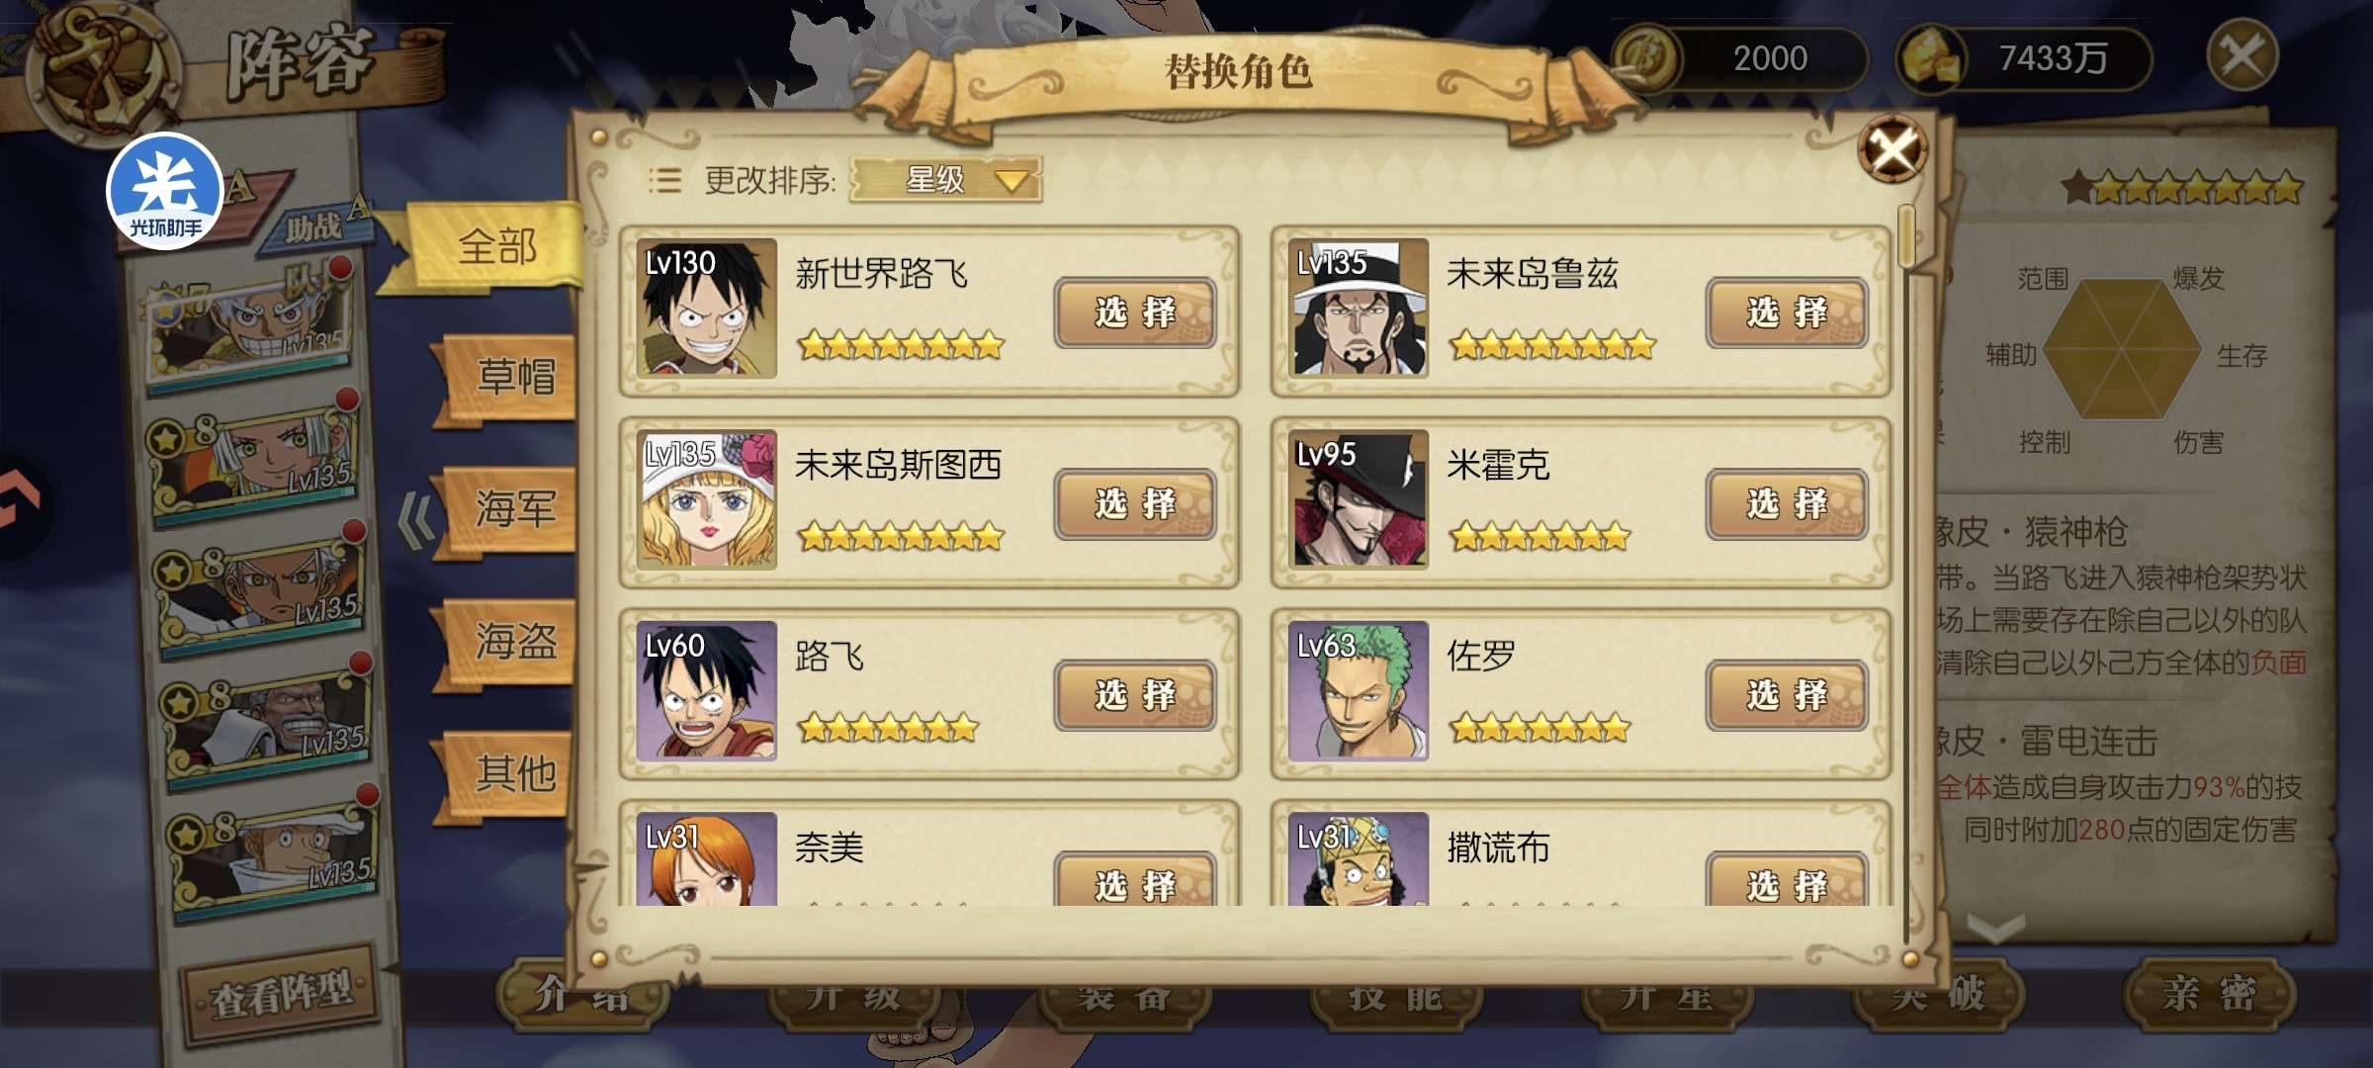Click the 光环助手 floating assistant icon
Screen dimensions: 2373x1068
[x=165, y=191]
